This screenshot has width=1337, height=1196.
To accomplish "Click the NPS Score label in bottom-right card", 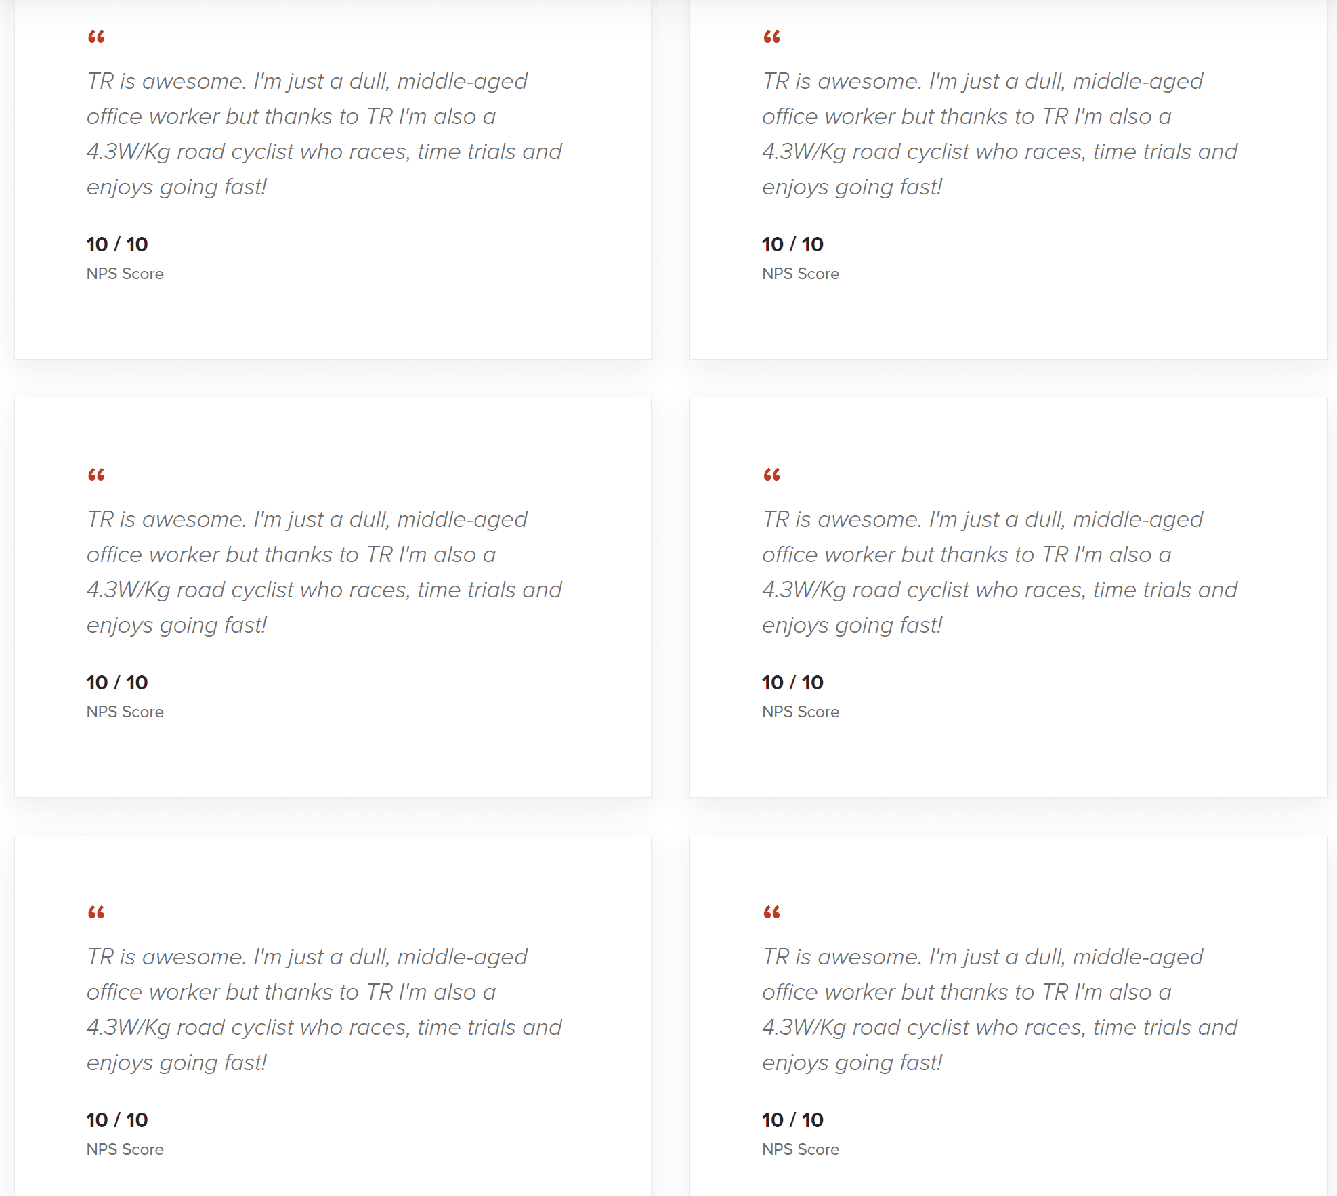I will 800,1149.
